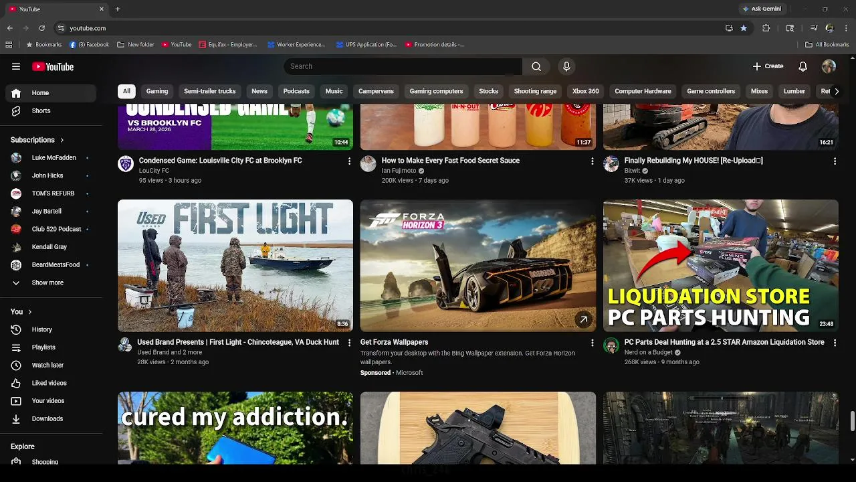
Task: Select the Semi-trailer trucks chip
Action: (x=210, y=91)
